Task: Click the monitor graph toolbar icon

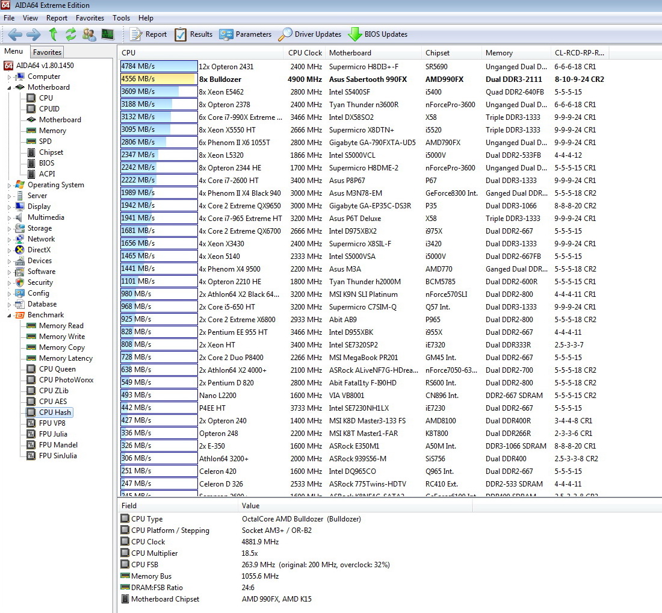Action: pos(108,34)
